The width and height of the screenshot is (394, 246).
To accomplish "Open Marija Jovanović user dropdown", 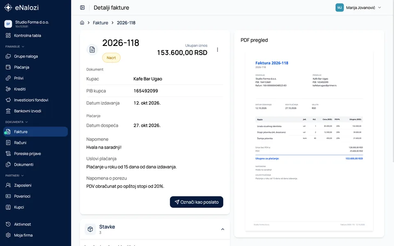I will point(359,7).
